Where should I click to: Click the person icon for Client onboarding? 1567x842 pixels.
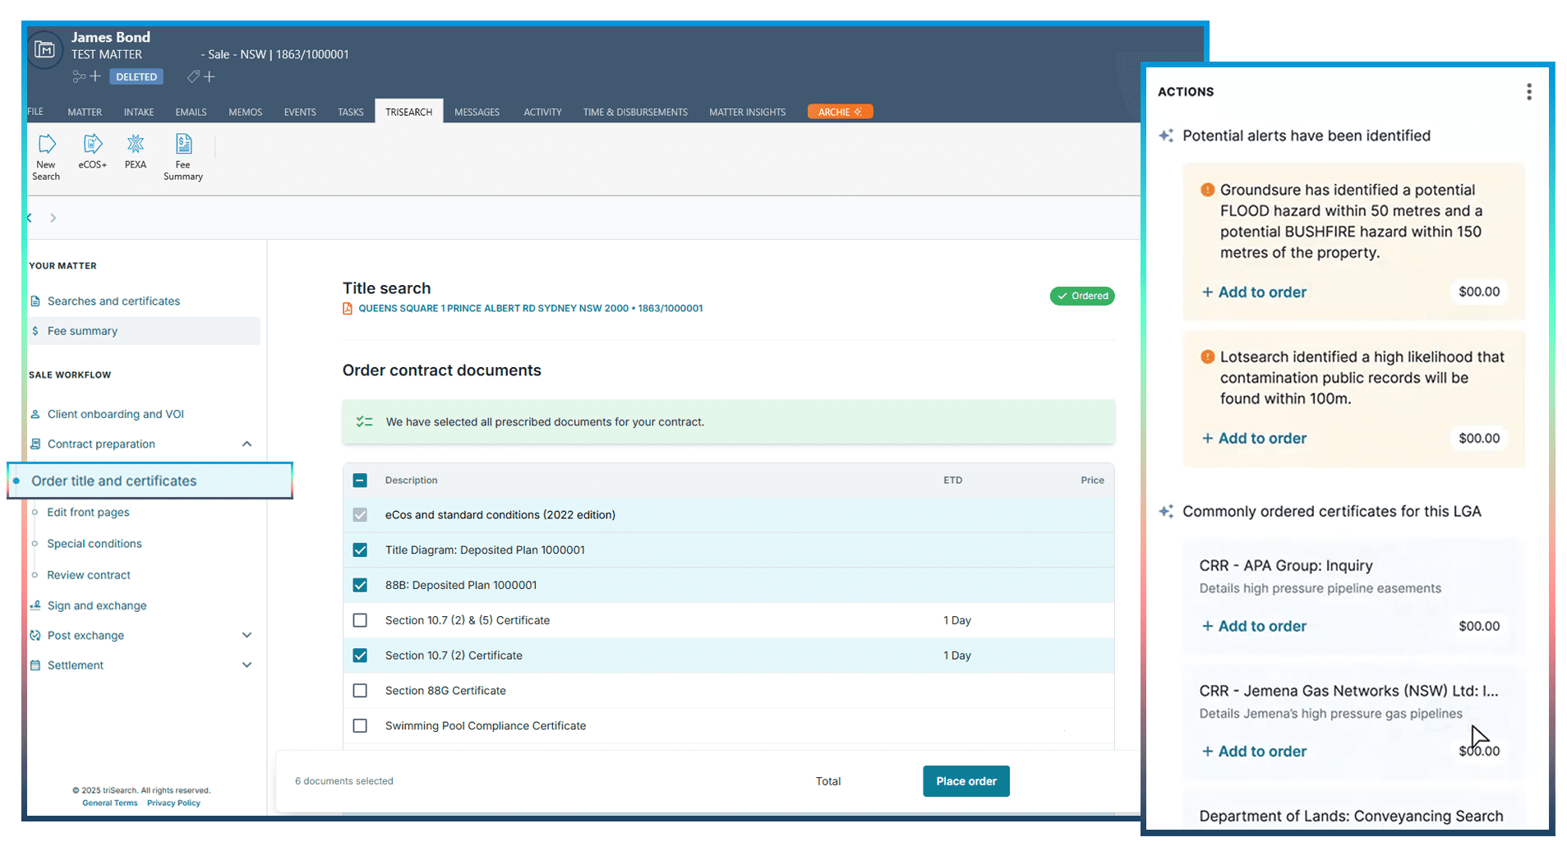(35, 414)
